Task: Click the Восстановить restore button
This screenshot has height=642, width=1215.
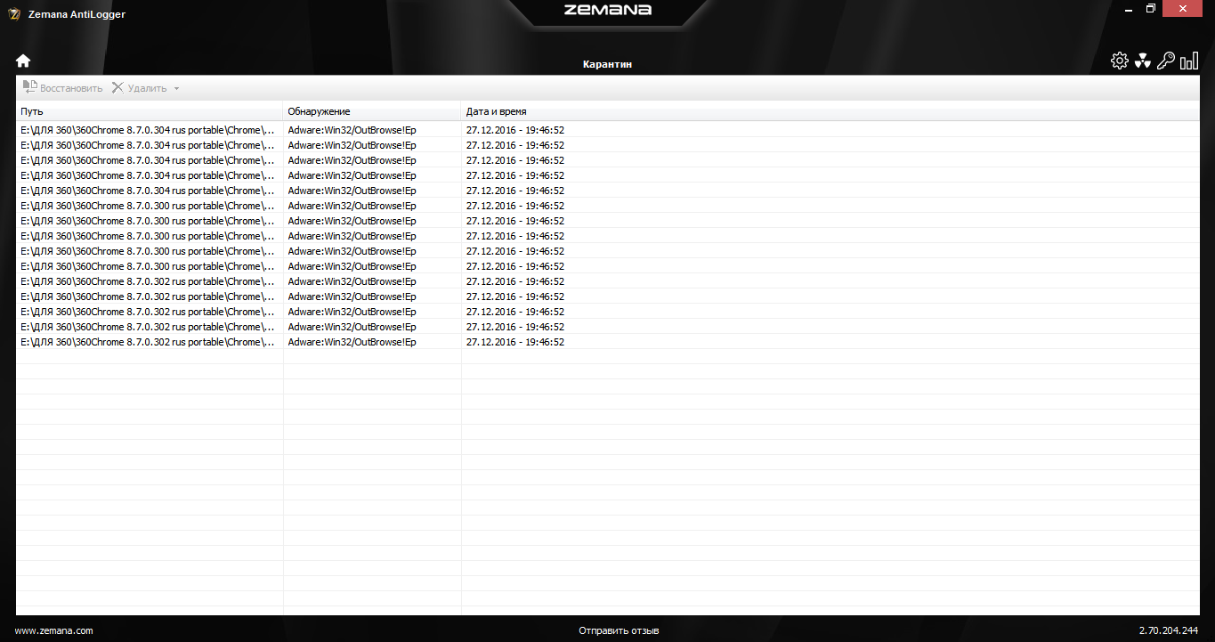Action: (62, 88)
